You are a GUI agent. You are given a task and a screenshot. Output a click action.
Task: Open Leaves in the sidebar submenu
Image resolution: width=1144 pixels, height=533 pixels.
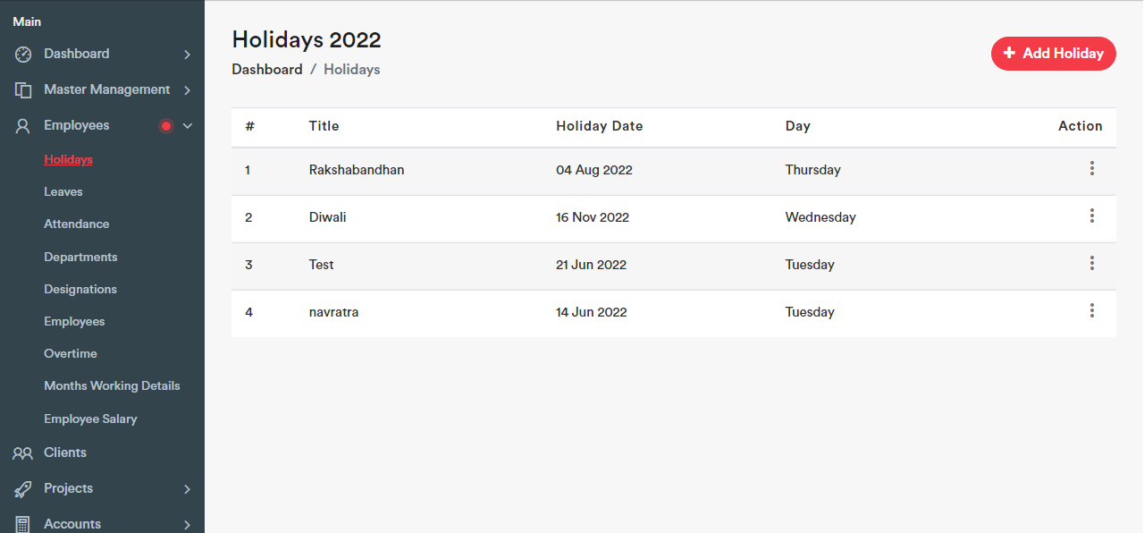click(63, 192)
